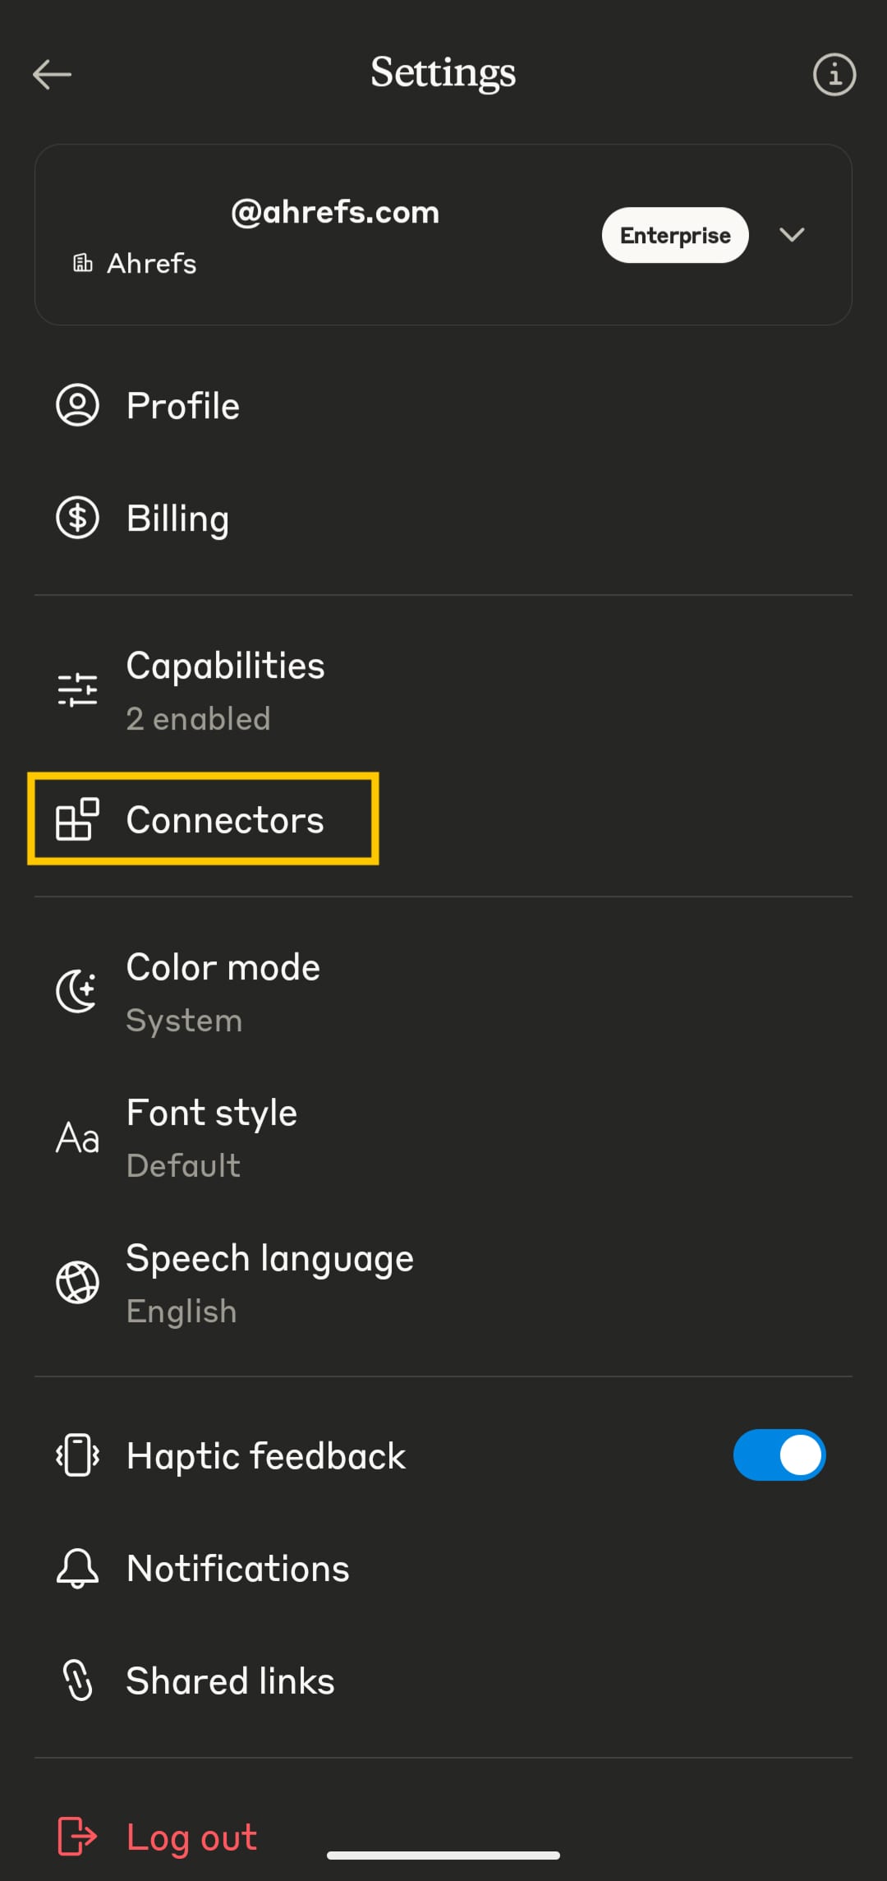Select Speech language English setting

pyautogui.click(x=269, y=1283)
